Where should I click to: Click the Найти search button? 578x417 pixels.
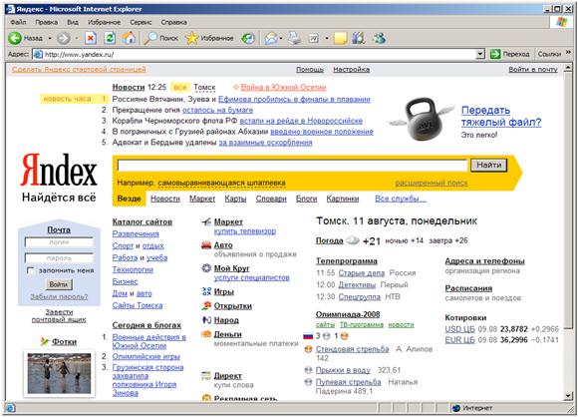tap(488, 165)
